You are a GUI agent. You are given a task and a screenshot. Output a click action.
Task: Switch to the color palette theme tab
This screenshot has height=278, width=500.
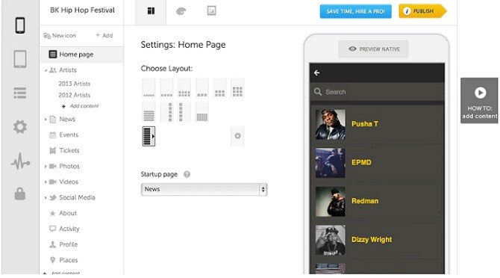pyautogui.click(x=181, y=11)
